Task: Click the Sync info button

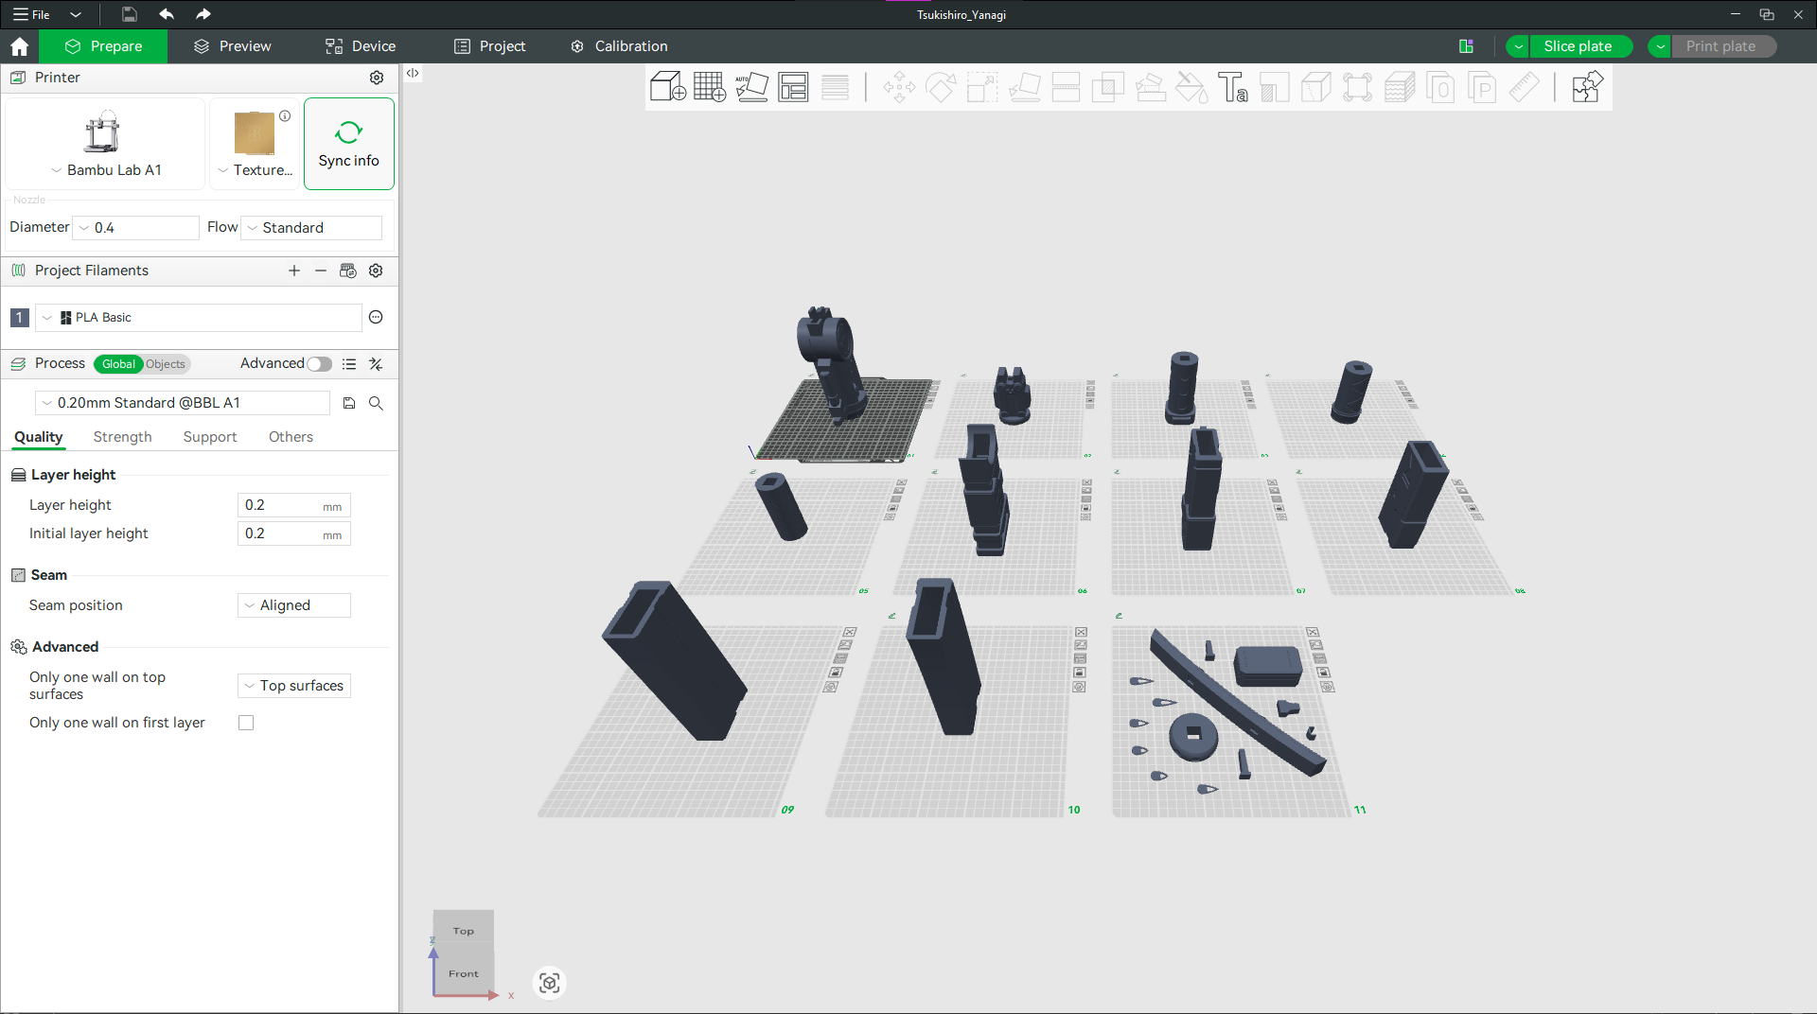Action: click(x=348, y=144)
